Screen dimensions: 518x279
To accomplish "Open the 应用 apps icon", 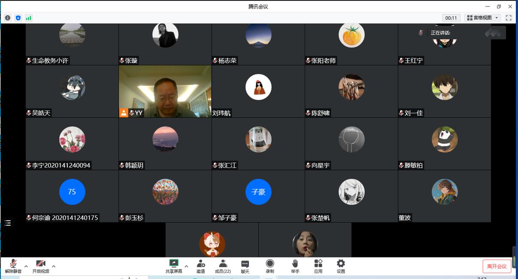I will click(318, 266).
